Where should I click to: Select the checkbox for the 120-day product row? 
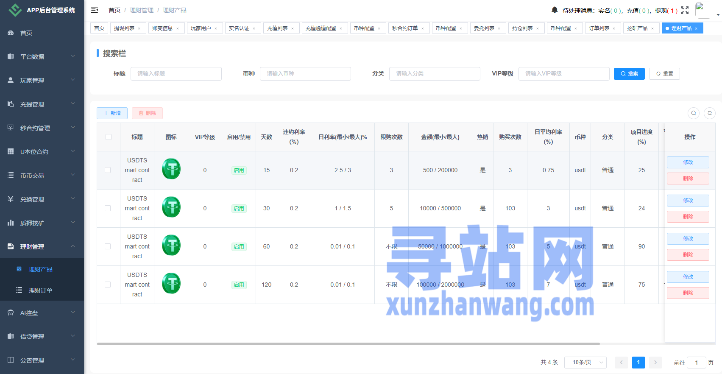[108, 285]
